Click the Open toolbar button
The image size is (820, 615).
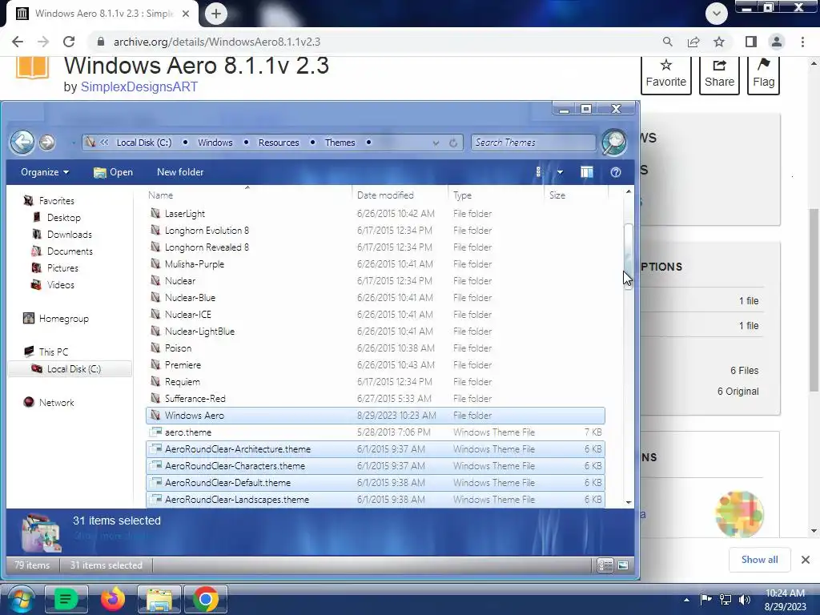tap(113, 172)
